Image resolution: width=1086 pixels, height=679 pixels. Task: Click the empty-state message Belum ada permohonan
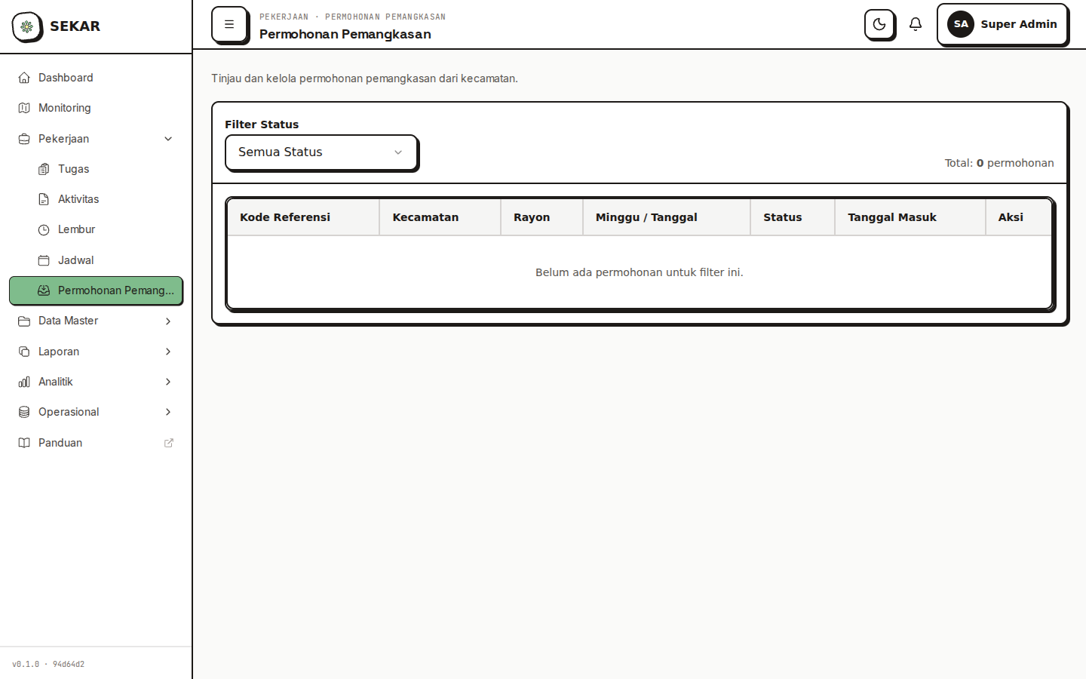pos(640,272)
